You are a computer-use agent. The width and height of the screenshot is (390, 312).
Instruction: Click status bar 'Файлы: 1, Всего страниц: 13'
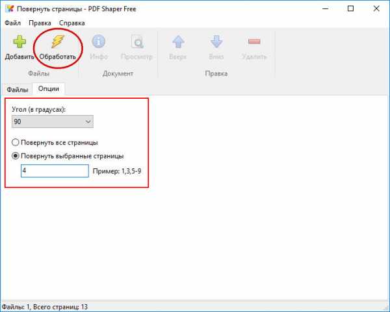[x=45, y=307]
